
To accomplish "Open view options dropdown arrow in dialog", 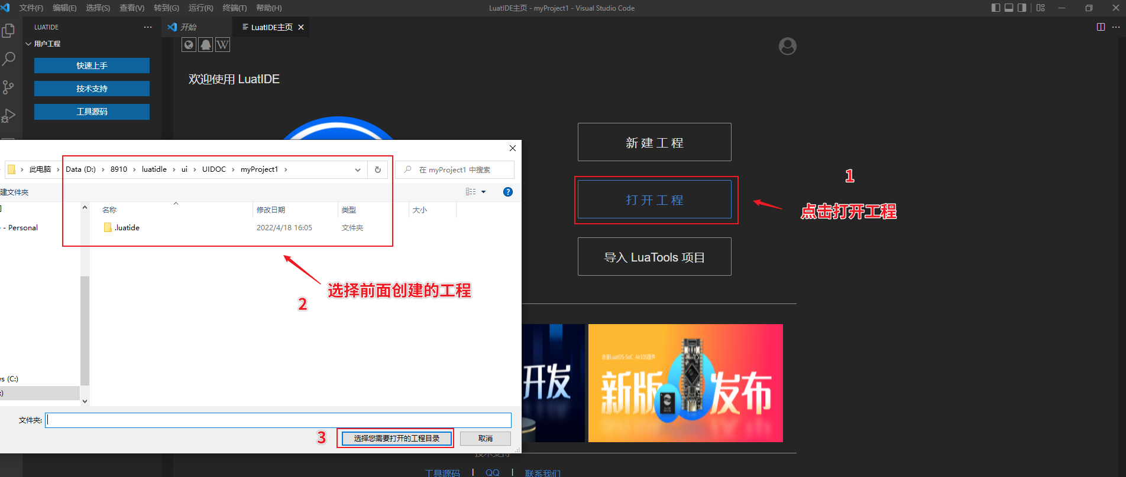I will [483, 192].
